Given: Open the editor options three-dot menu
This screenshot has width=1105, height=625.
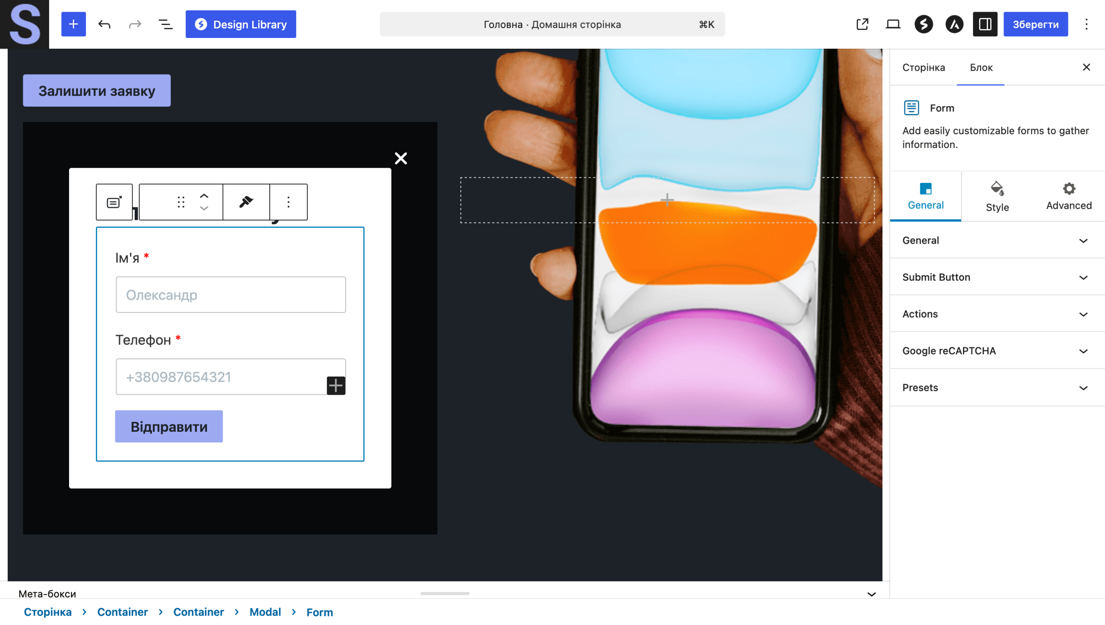Looking at the screenshot, I should pyautogui.click(x=1086, y=24).
